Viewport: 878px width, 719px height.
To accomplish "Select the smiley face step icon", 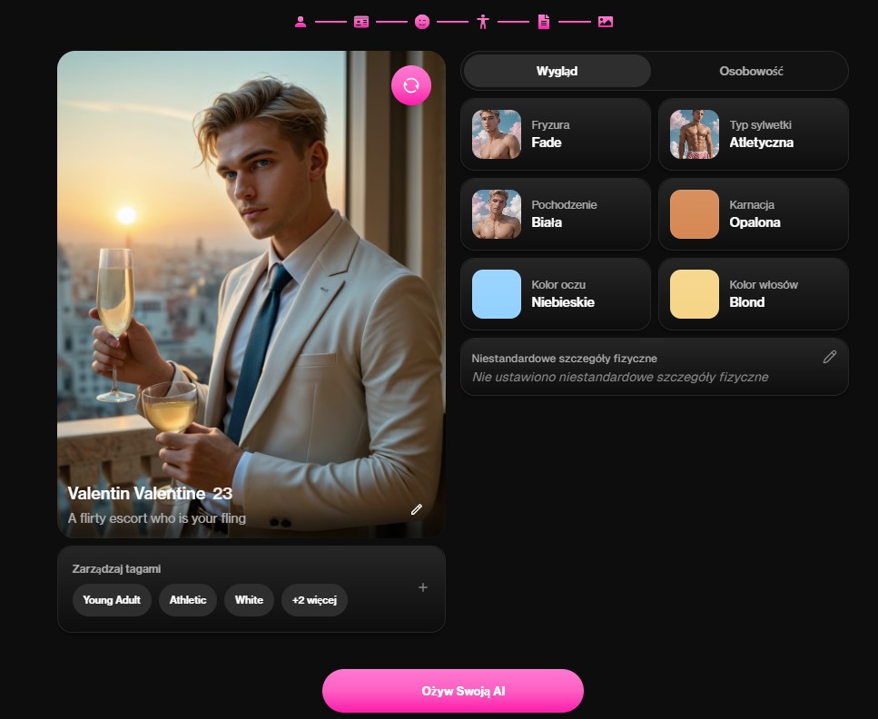I will tap(422, 22).
